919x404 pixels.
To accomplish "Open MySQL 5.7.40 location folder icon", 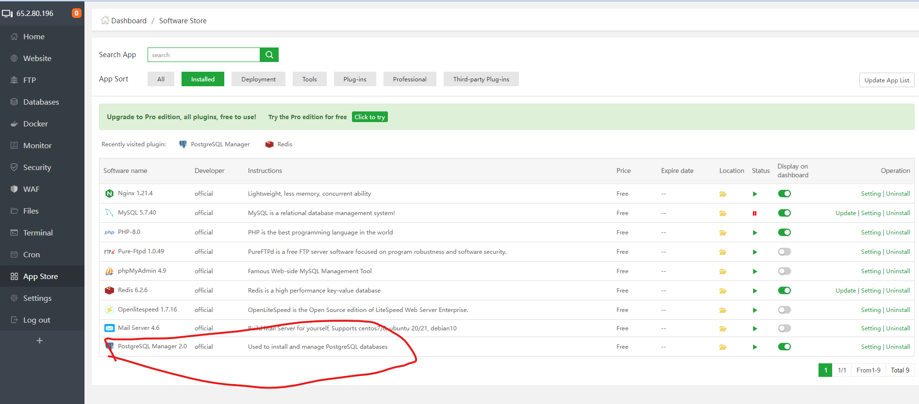I will click(723, 213).
